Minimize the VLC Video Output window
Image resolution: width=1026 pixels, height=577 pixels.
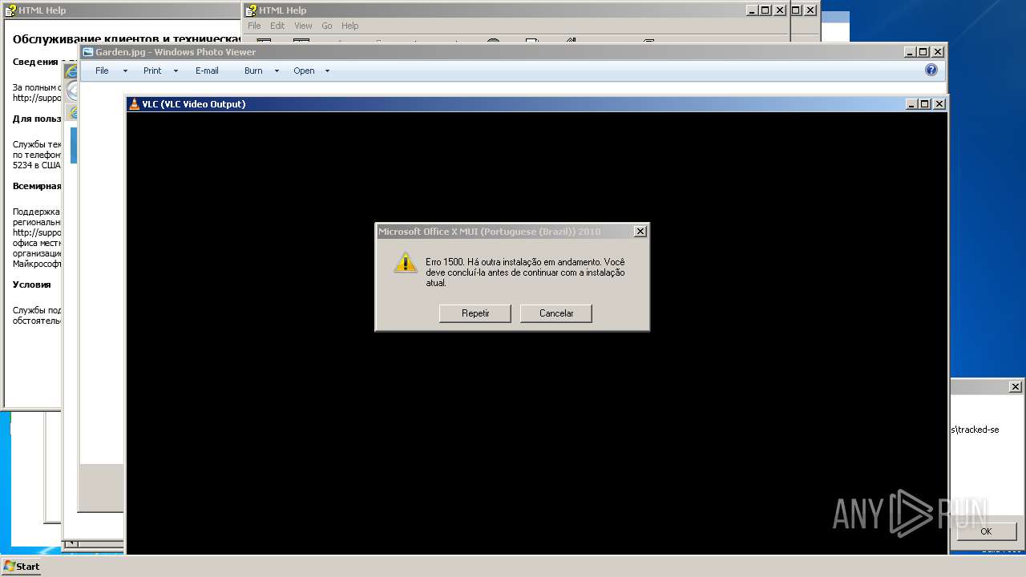coord(911,104)
